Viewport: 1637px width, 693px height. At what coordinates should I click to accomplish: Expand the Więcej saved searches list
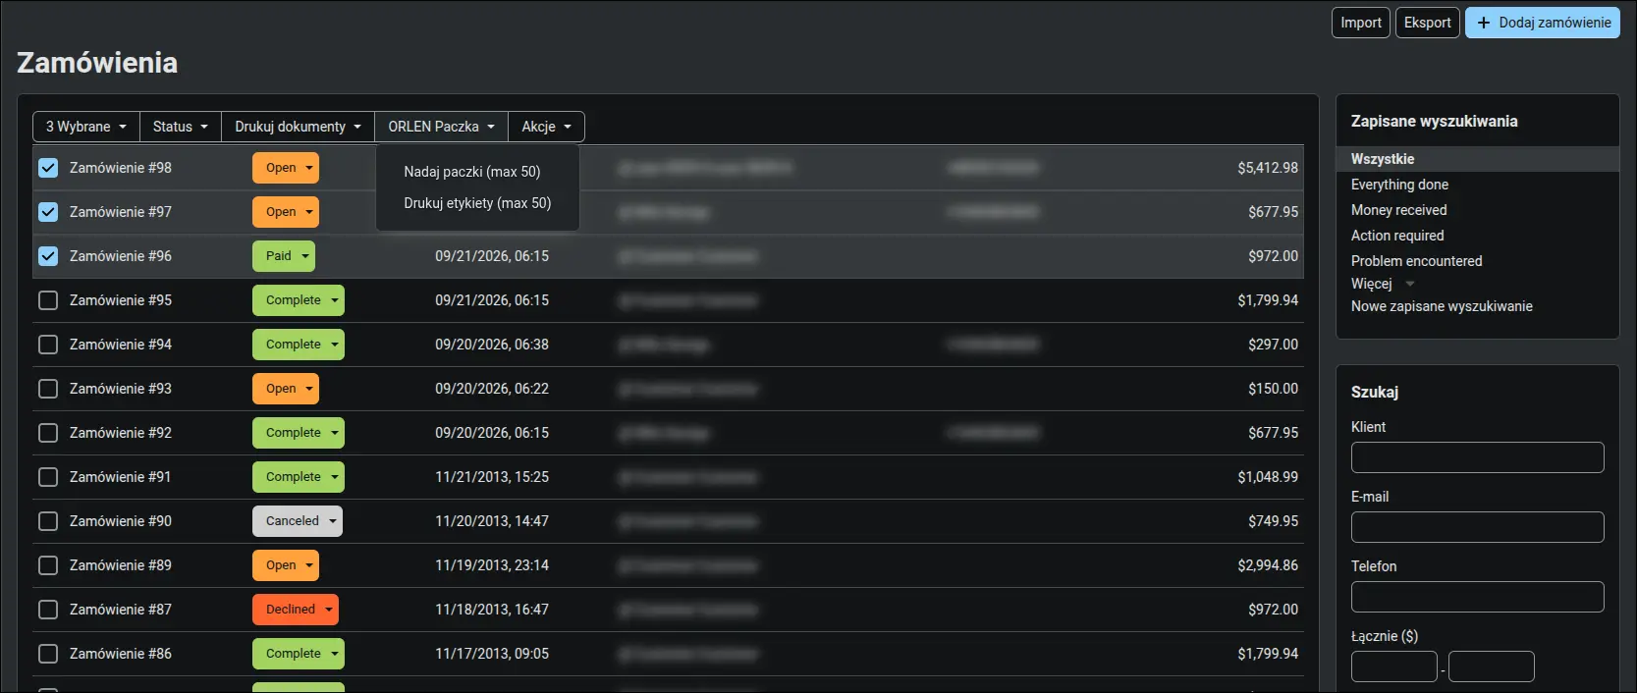click(x=1383, y=284)
